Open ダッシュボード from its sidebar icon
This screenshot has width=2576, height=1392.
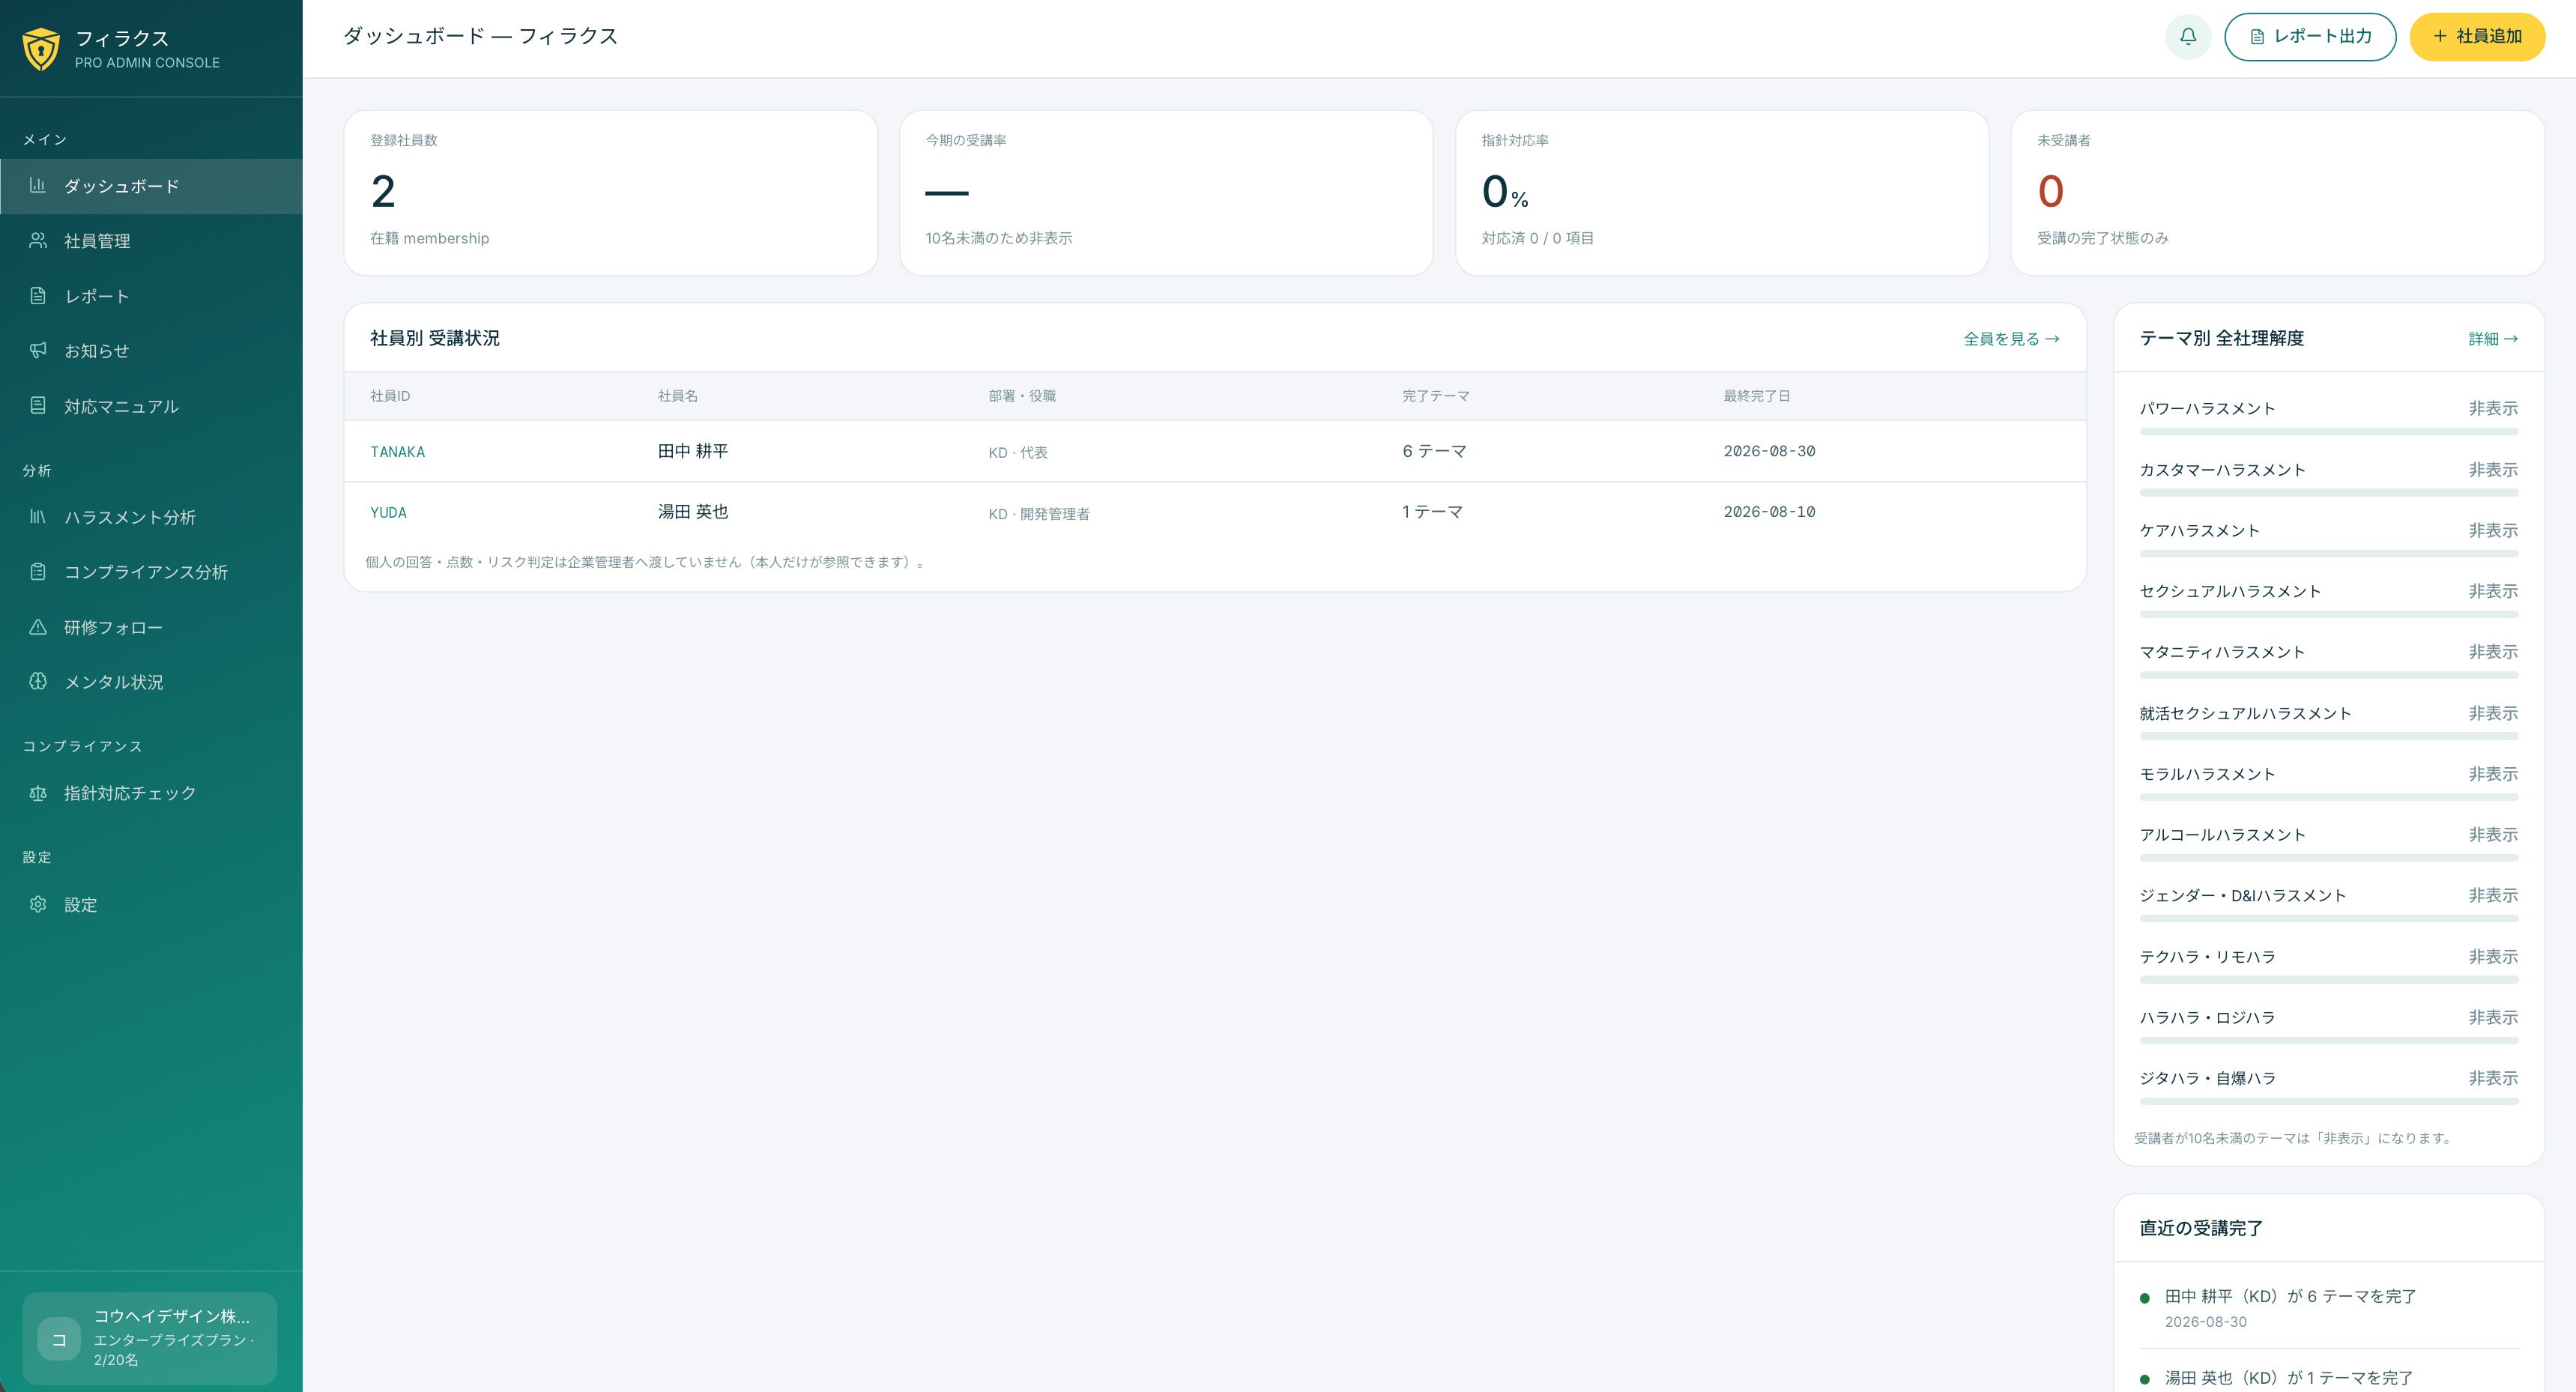coord(38,185)
